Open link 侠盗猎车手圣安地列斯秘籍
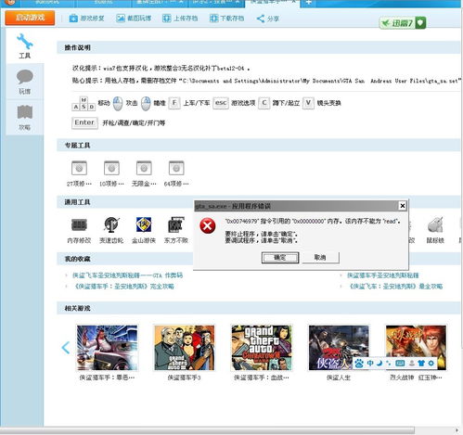 pyautogui.click(x=382, y=275)
